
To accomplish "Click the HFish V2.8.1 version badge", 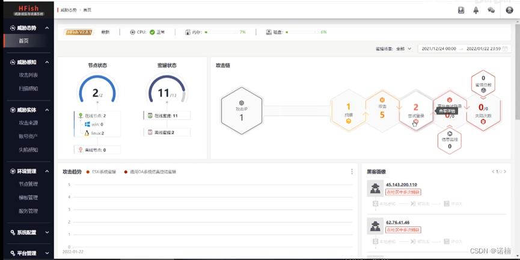I will pos(79,32).
